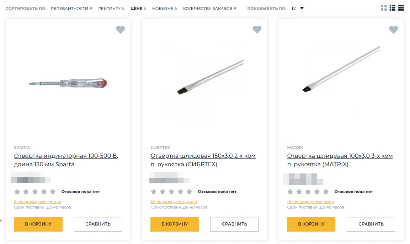This screenshot has width=410, height=244.
Task: Sort products by Новизне
Action: [165, 8]
